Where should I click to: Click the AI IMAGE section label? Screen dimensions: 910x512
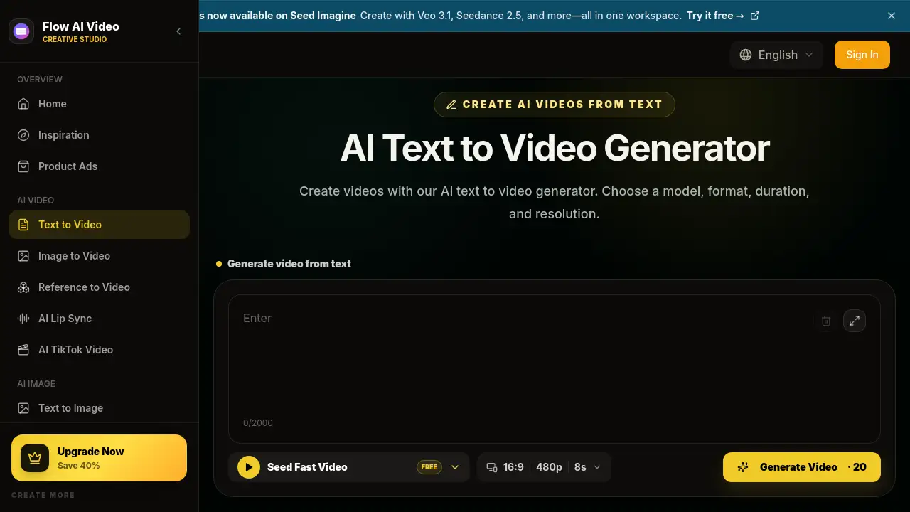[36, 384]
